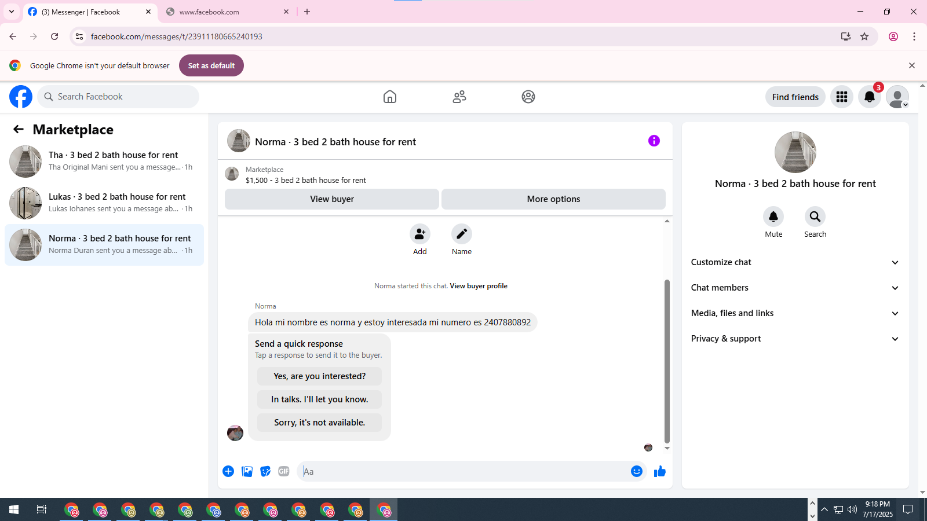Reload the page with the refresh icon
Viewport: 927px width, 521px height.
pyautogui.click(x=54, y=36)
